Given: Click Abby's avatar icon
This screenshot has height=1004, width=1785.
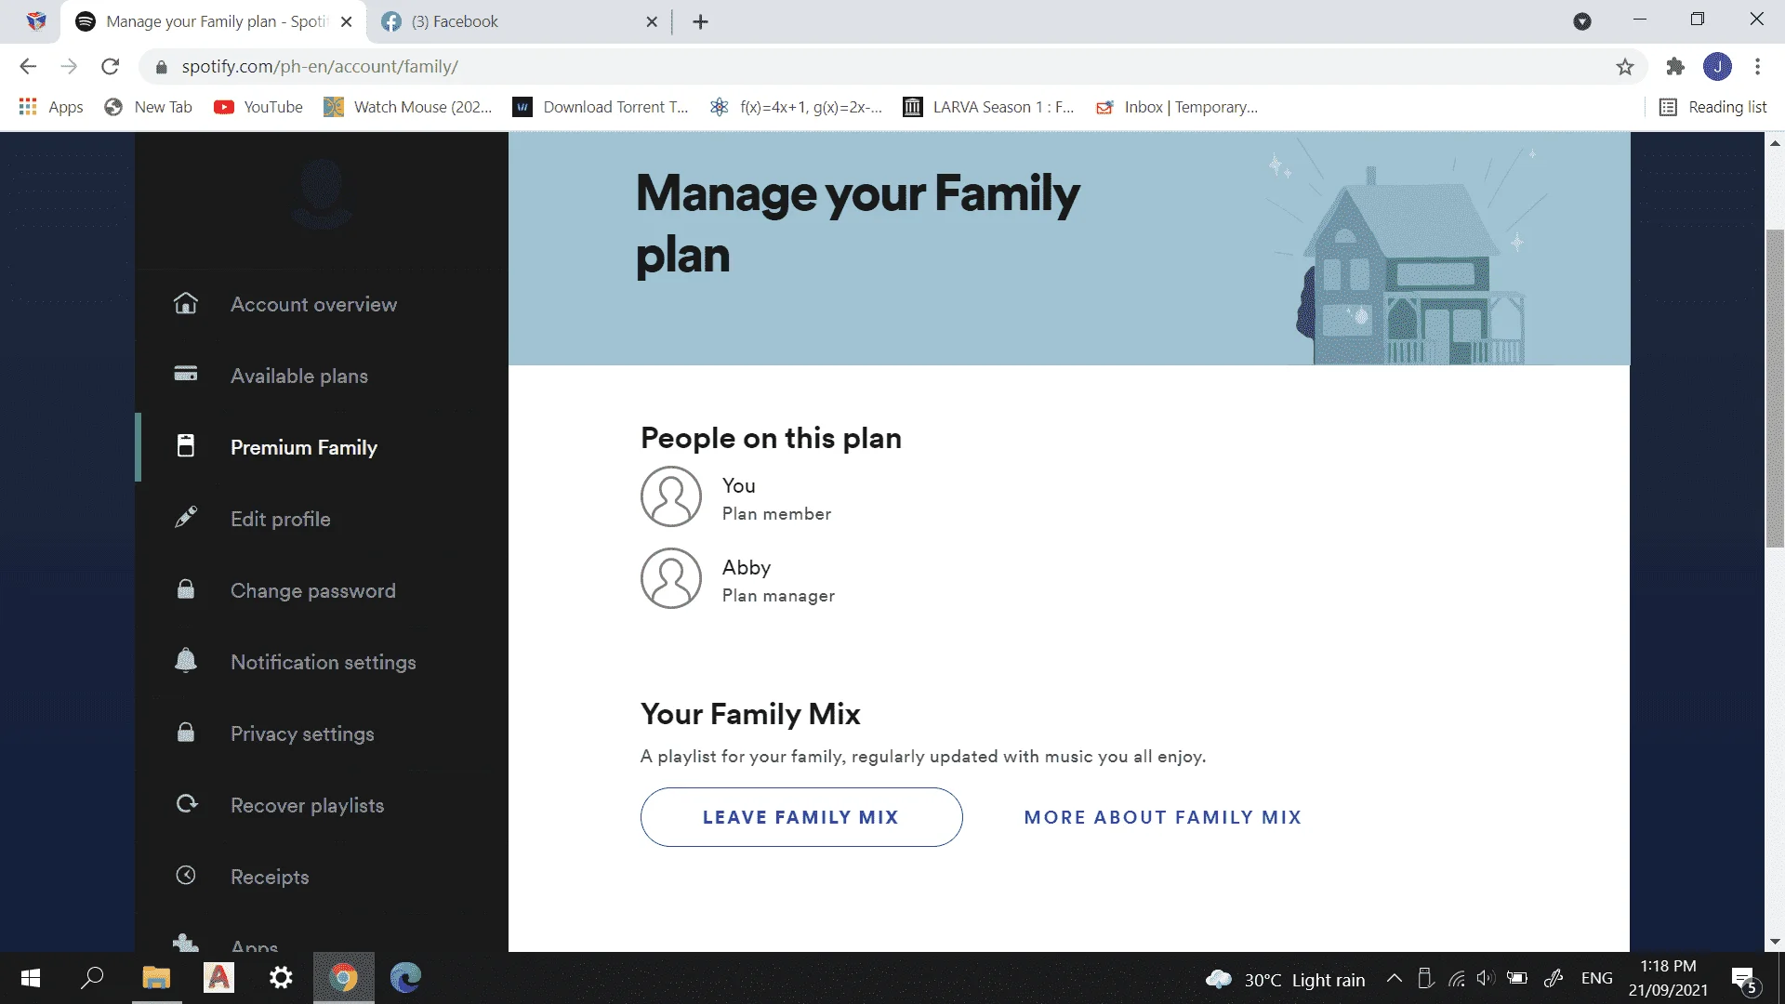Looking at the screenshot, I should [670, 578].
